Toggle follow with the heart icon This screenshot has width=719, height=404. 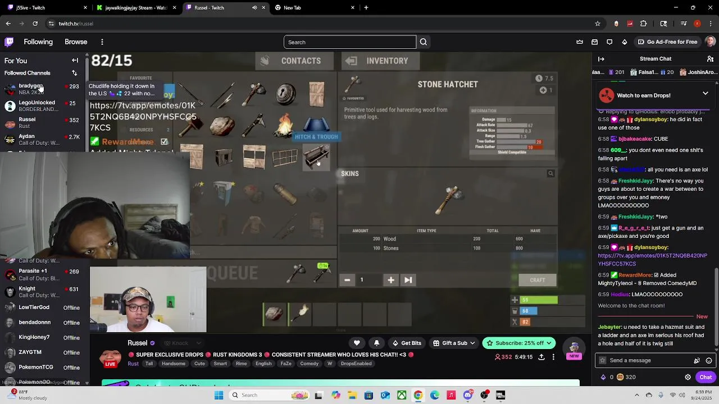(x=357, y=343)
